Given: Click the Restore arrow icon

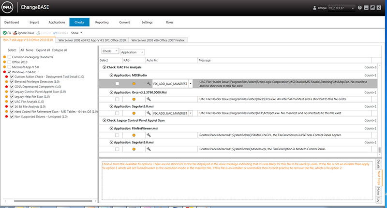Looking at the screenshot, I should 55,33.
